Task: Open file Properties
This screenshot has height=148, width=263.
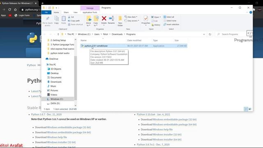Action: pos(145,21)
